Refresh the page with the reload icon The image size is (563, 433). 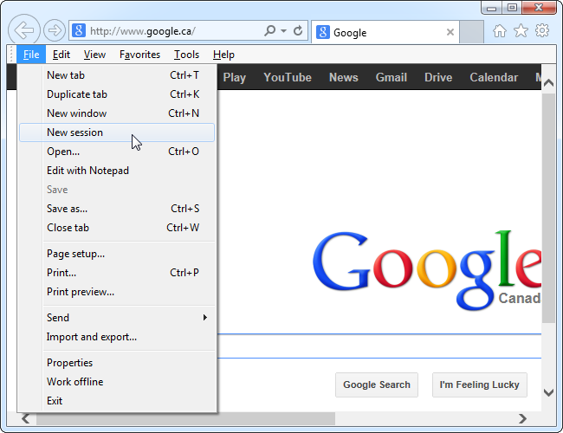point(298,31)
